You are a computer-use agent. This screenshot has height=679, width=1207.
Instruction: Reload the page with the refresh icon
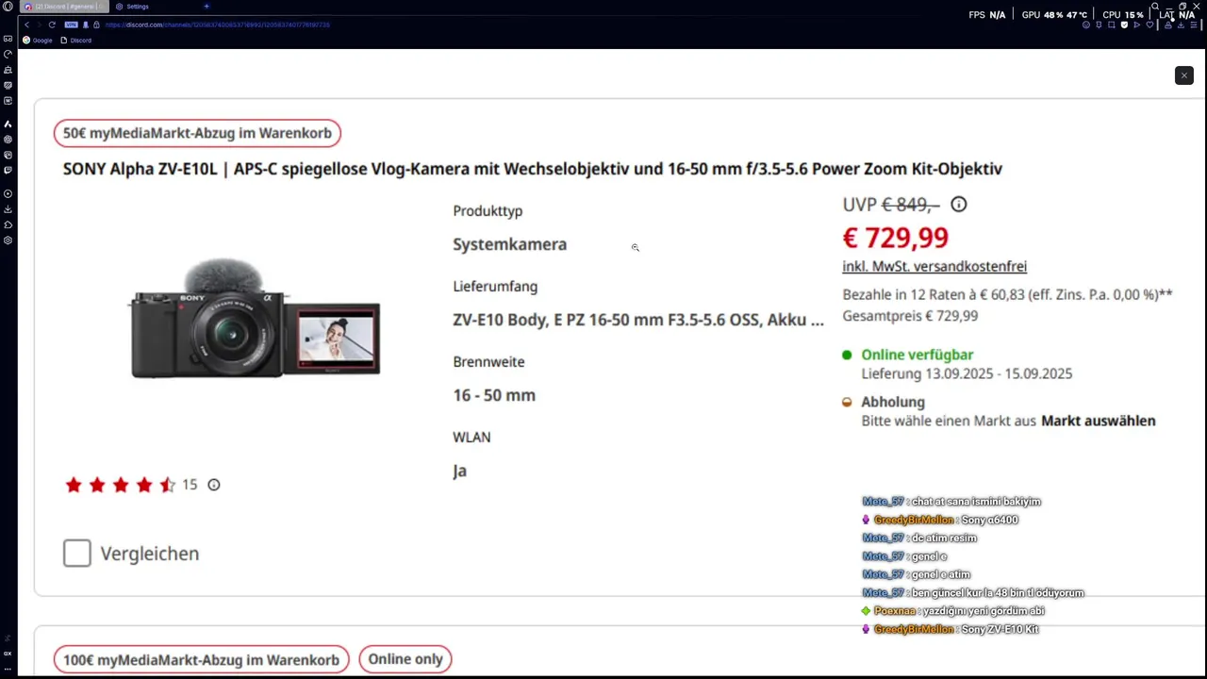(x=52, y=25)
